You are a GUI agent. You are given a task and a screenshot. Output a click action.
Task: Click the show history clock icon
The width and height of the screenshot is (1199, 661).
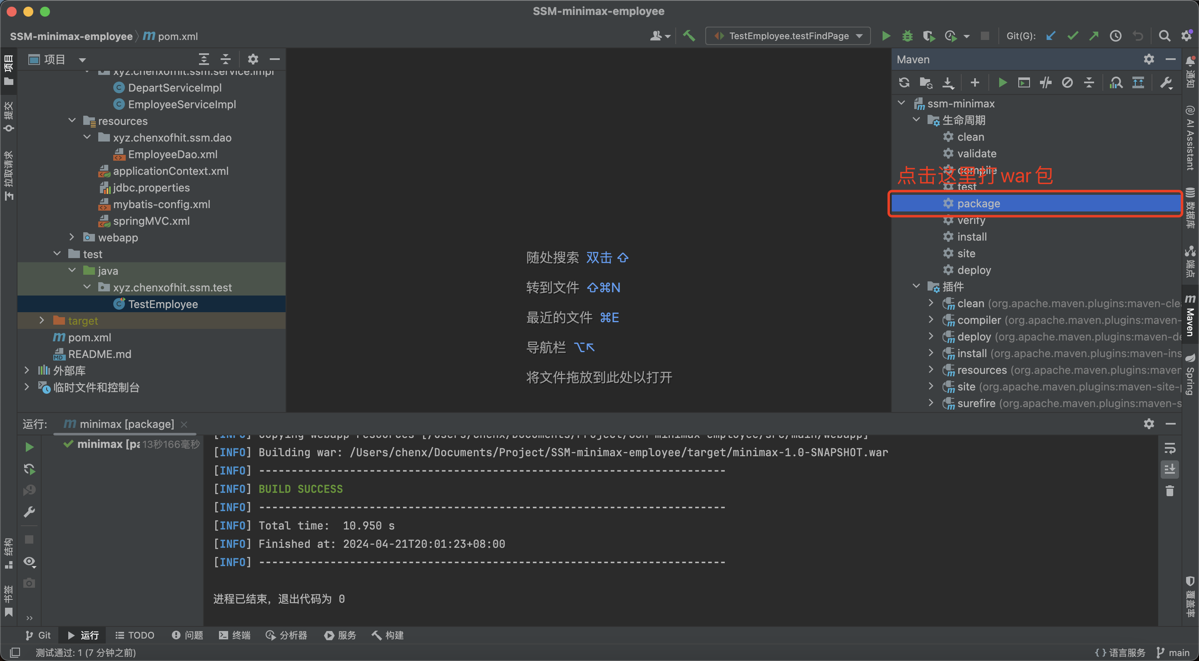1115,36
